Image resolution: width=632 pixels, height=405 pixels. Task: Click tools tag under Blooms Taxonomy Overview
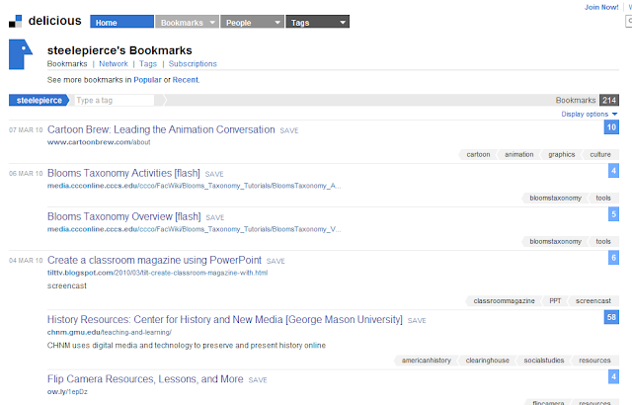tap(603, 241)
